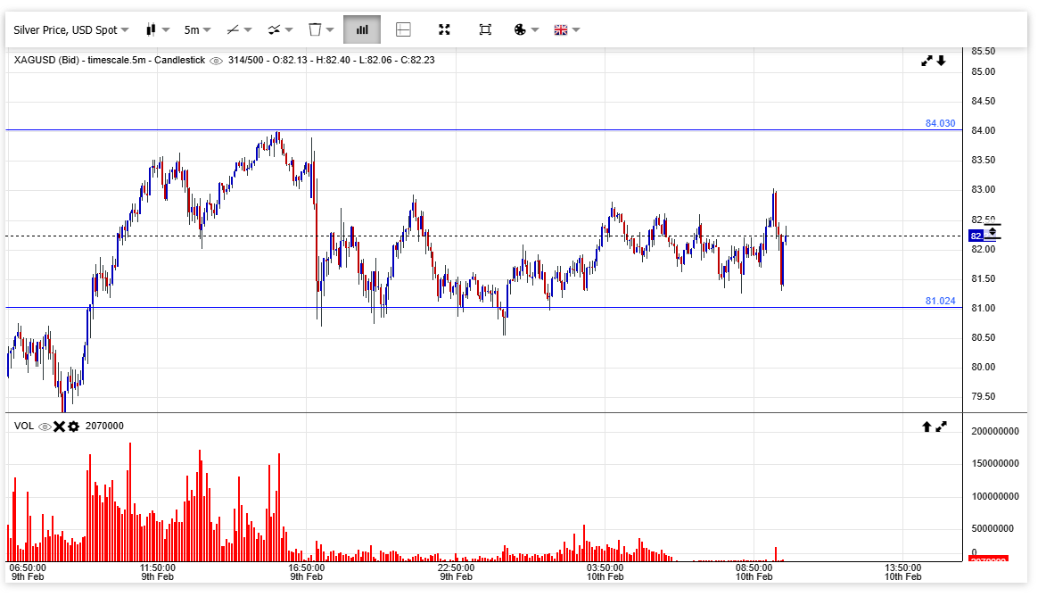Maximize the price chart panel
Viewport: 1046px width, 605px height.
[927, 61]
